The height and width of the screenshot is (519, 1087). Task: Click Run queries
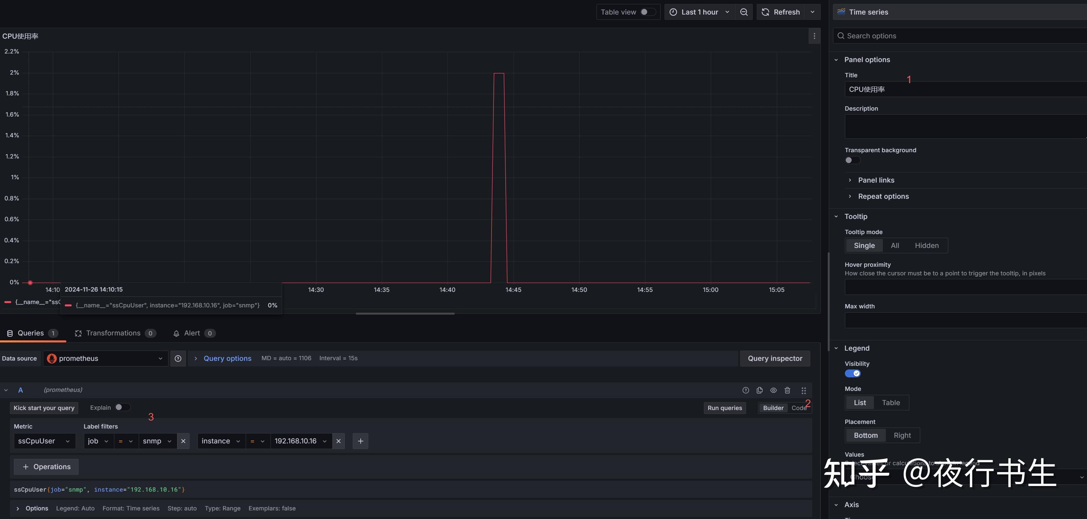click(725, 408)
